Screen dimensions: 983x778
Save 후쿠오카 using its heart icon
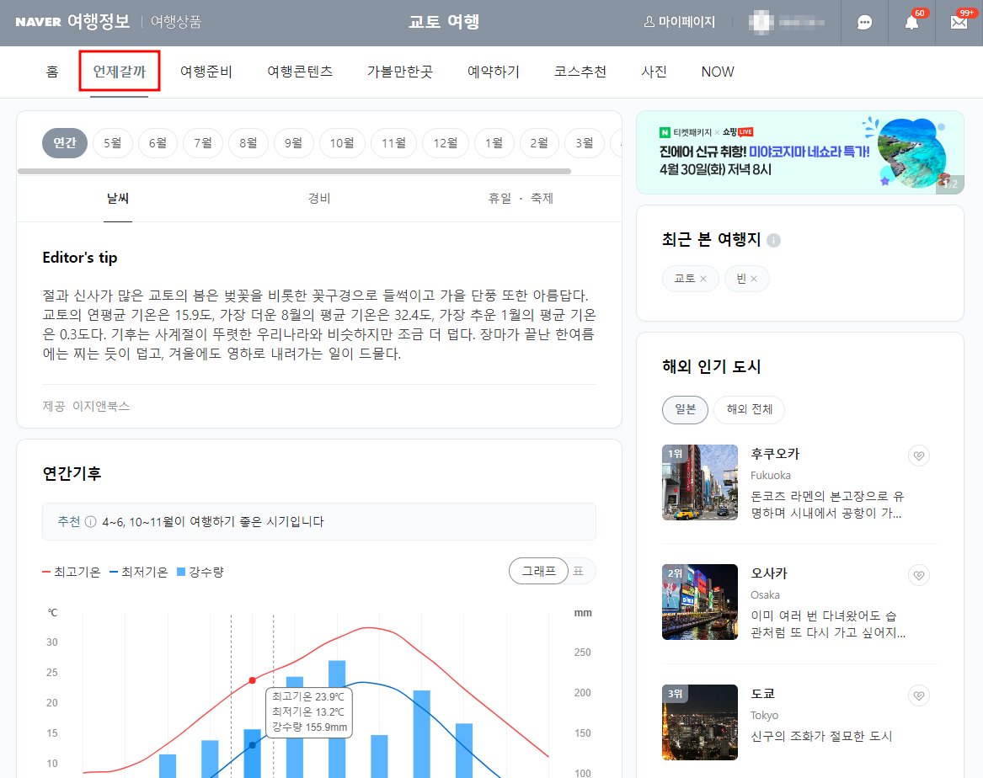coord(918,455)
